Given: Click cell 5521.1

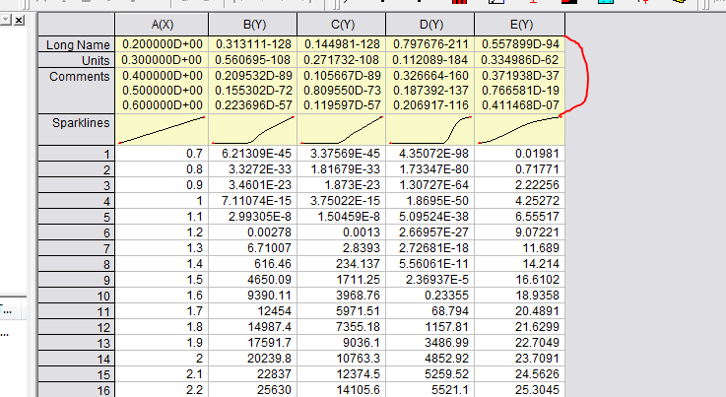Looking at the screenshot, I should coord(429,389).
